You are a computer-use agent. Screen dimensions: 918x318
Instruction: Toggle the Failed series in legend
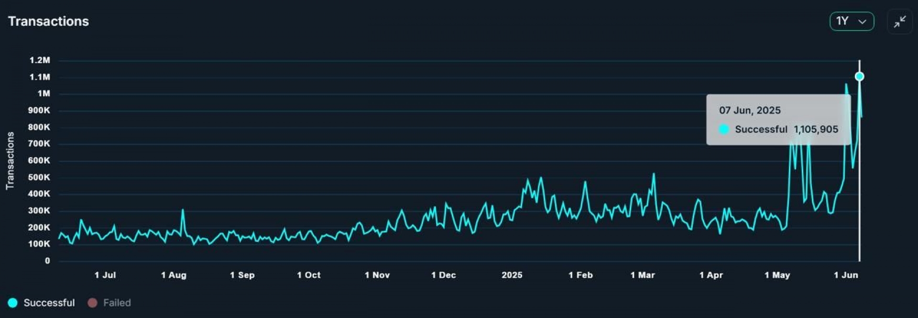[109, 303]
